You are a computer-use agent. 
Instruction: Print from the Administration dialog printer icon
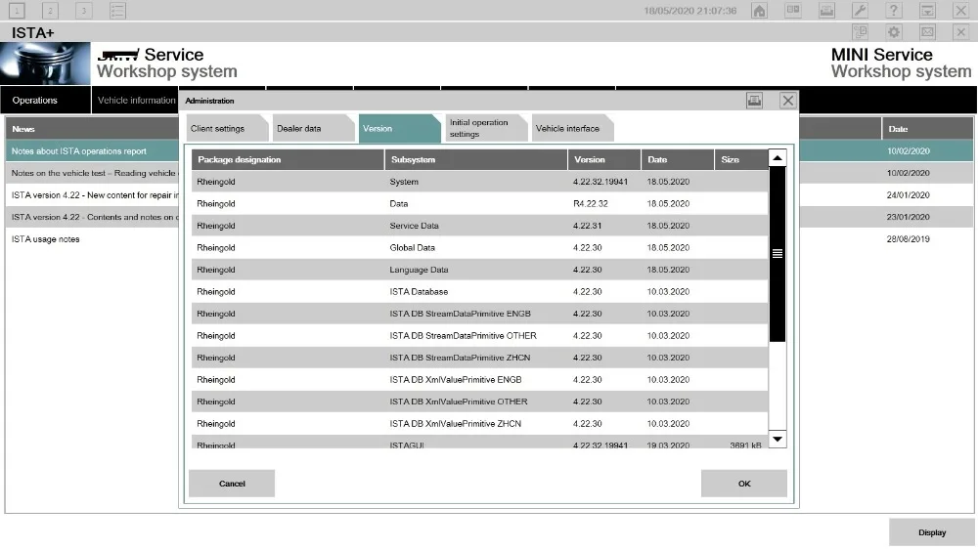(x=755, y=101)
